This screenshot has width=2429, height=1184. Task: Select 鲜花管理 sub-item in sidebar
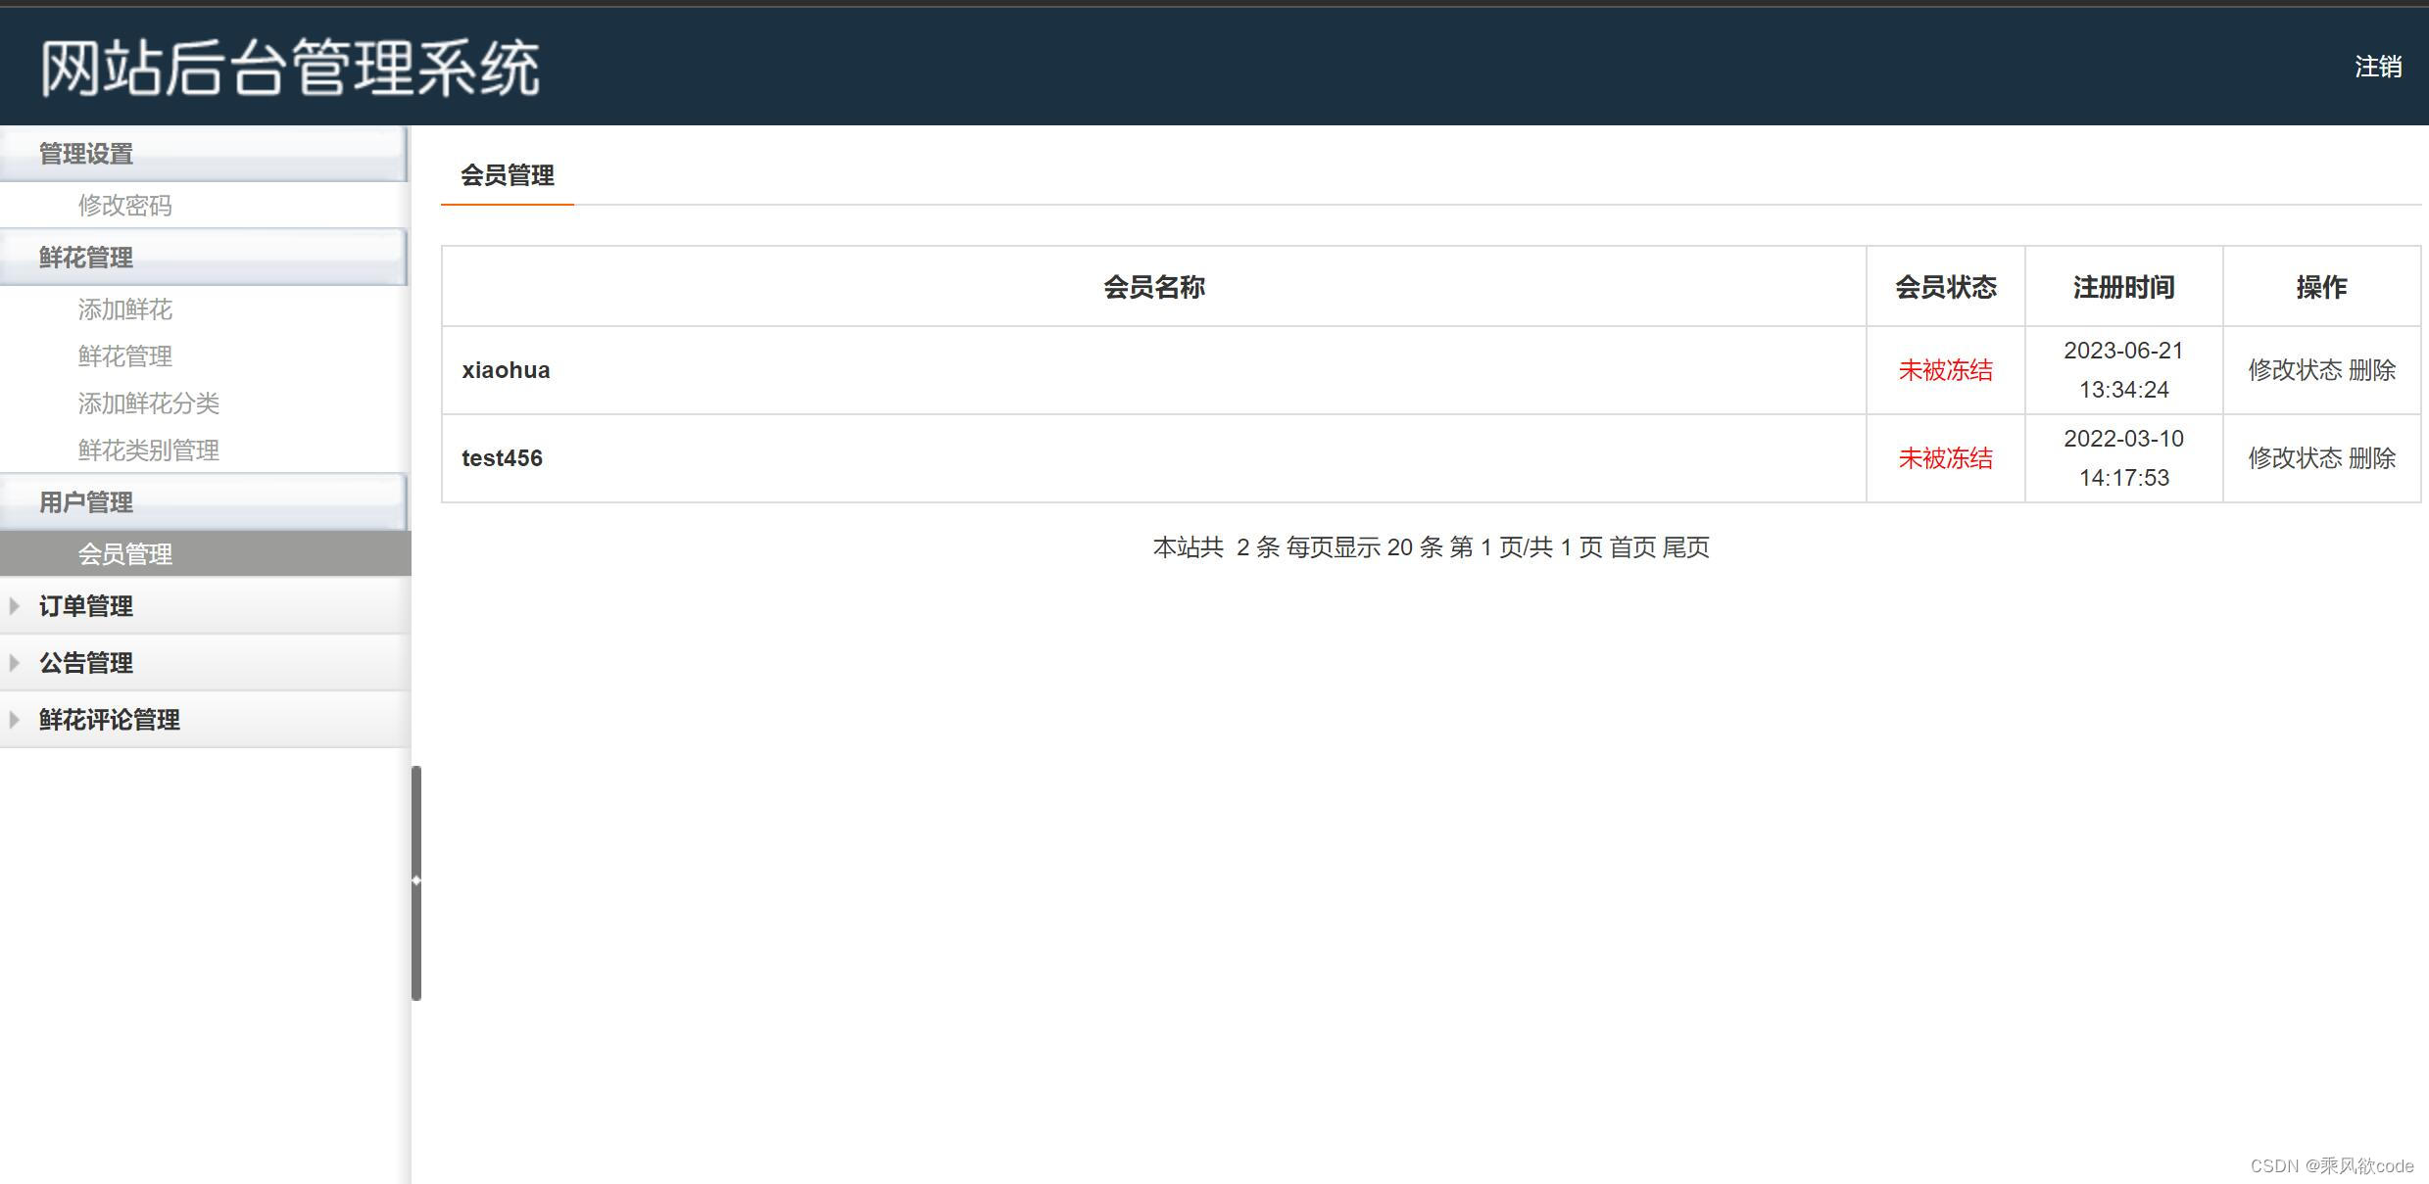point(124,356)
